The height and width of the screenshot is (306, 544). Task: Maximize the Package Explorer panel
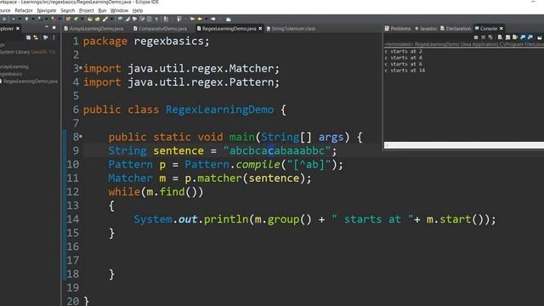[x=54, y=26]
